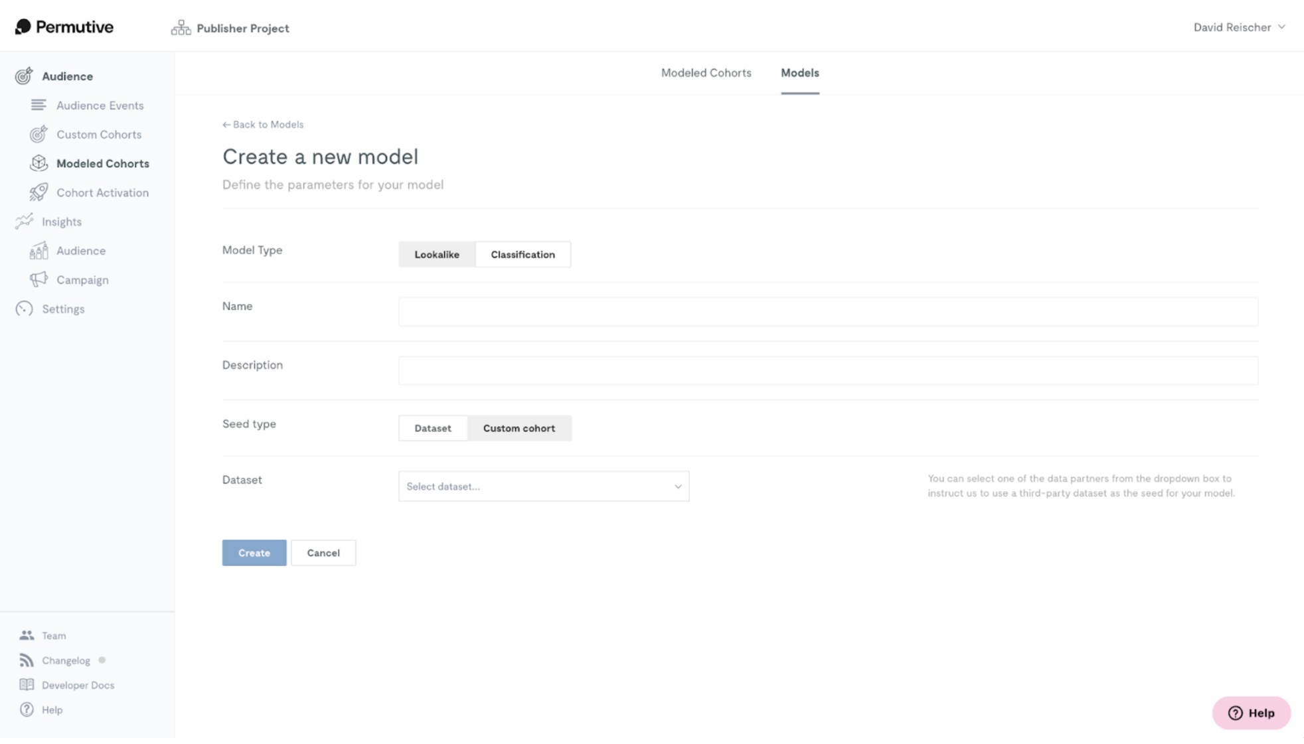Select the Audience Events icon in sidebar
The height and width of the screenshot is (744, 1304).
38,105
